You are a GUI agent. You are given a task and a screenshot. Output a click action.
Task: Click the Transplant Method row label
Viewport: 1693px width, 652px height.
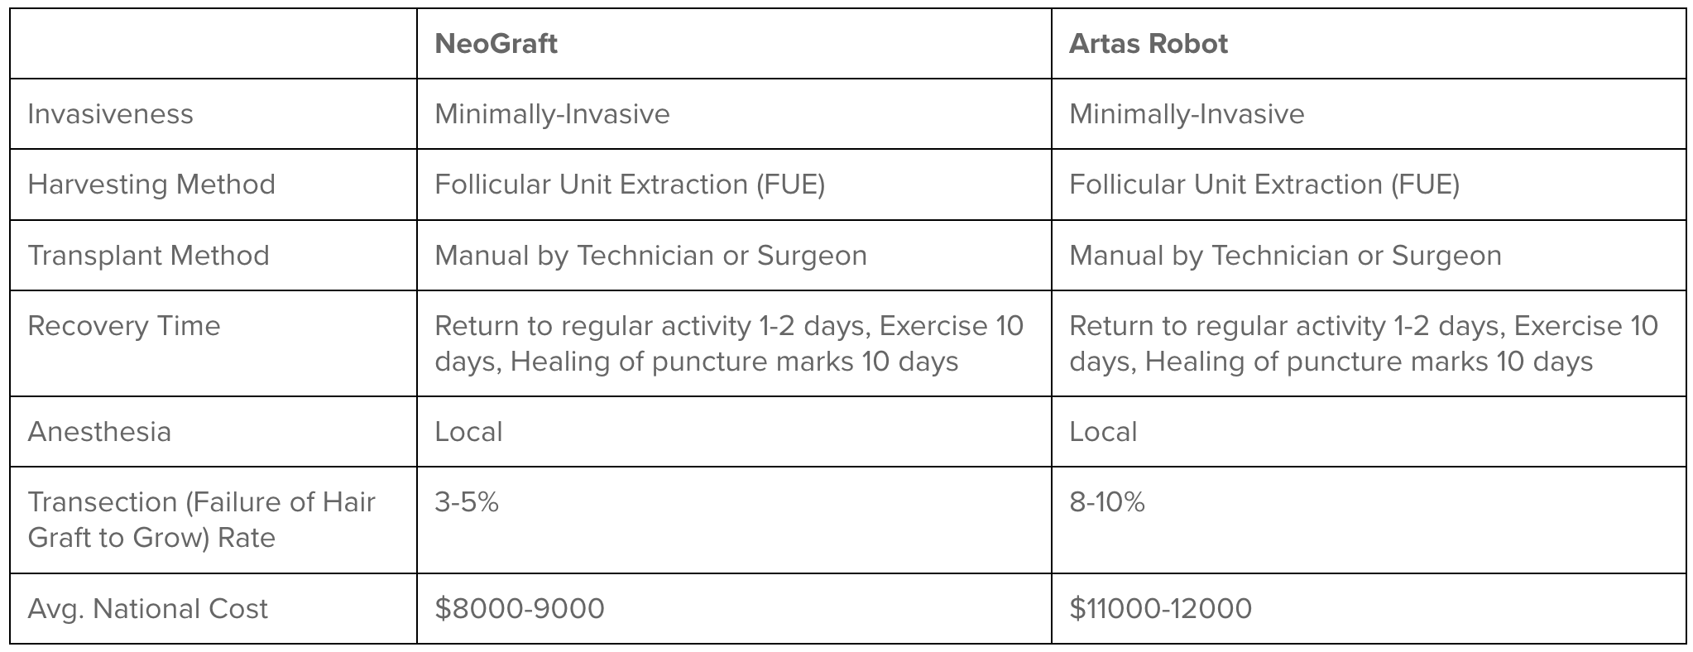[149, 255]
